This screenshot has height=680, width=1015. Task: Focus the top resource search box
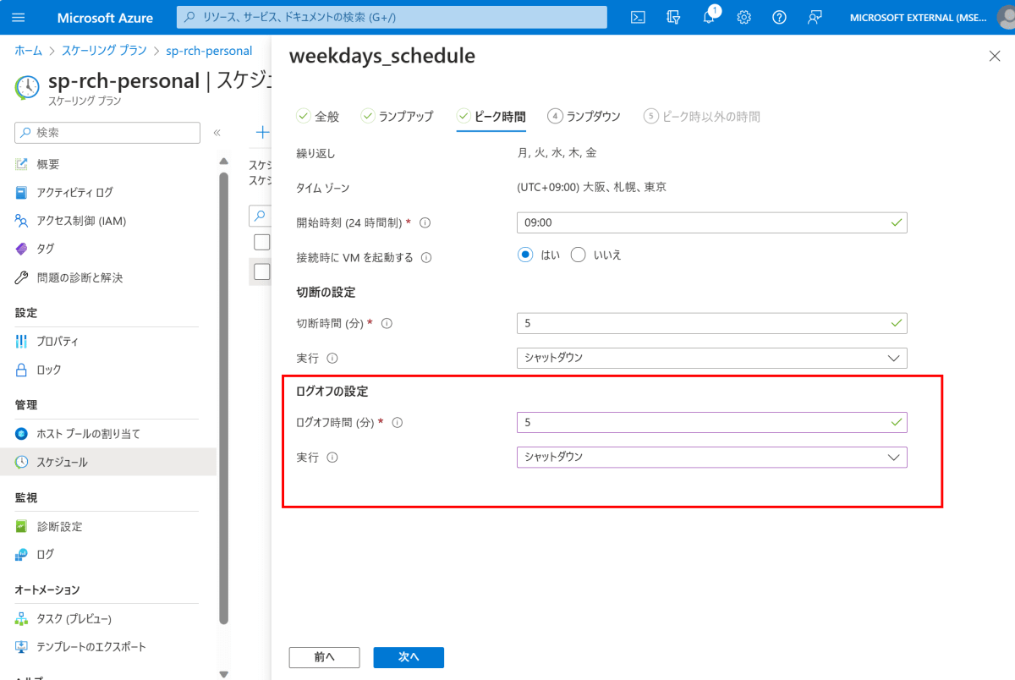392,17
